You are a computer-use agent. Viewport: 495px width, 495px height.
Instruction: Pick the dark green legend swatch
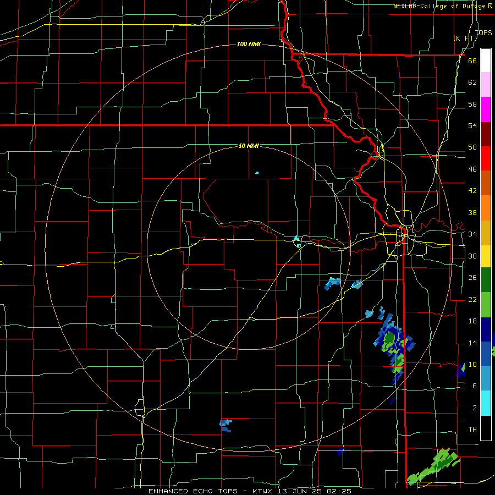point(486,280)
